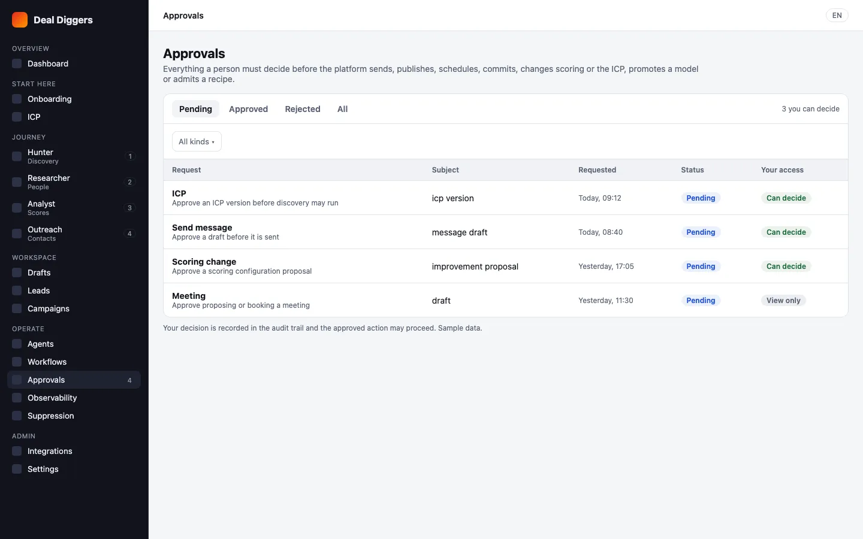Screen dimensions: 863x539
Task: Click the Observability sidebar icon
Action: 17,398
